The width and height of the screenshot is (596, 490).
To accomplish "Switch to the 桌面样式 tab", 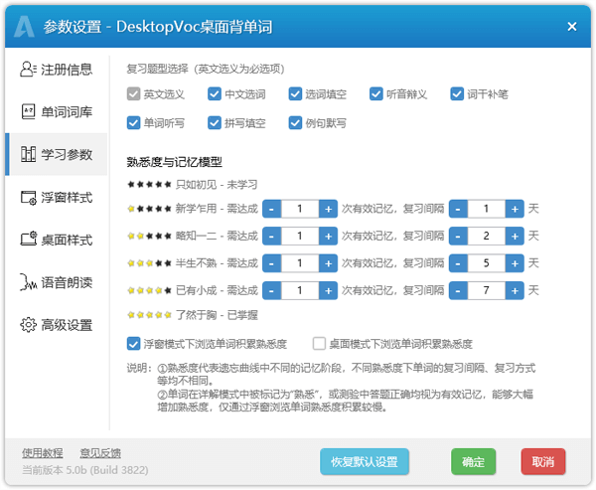I will tap(57, 241).
